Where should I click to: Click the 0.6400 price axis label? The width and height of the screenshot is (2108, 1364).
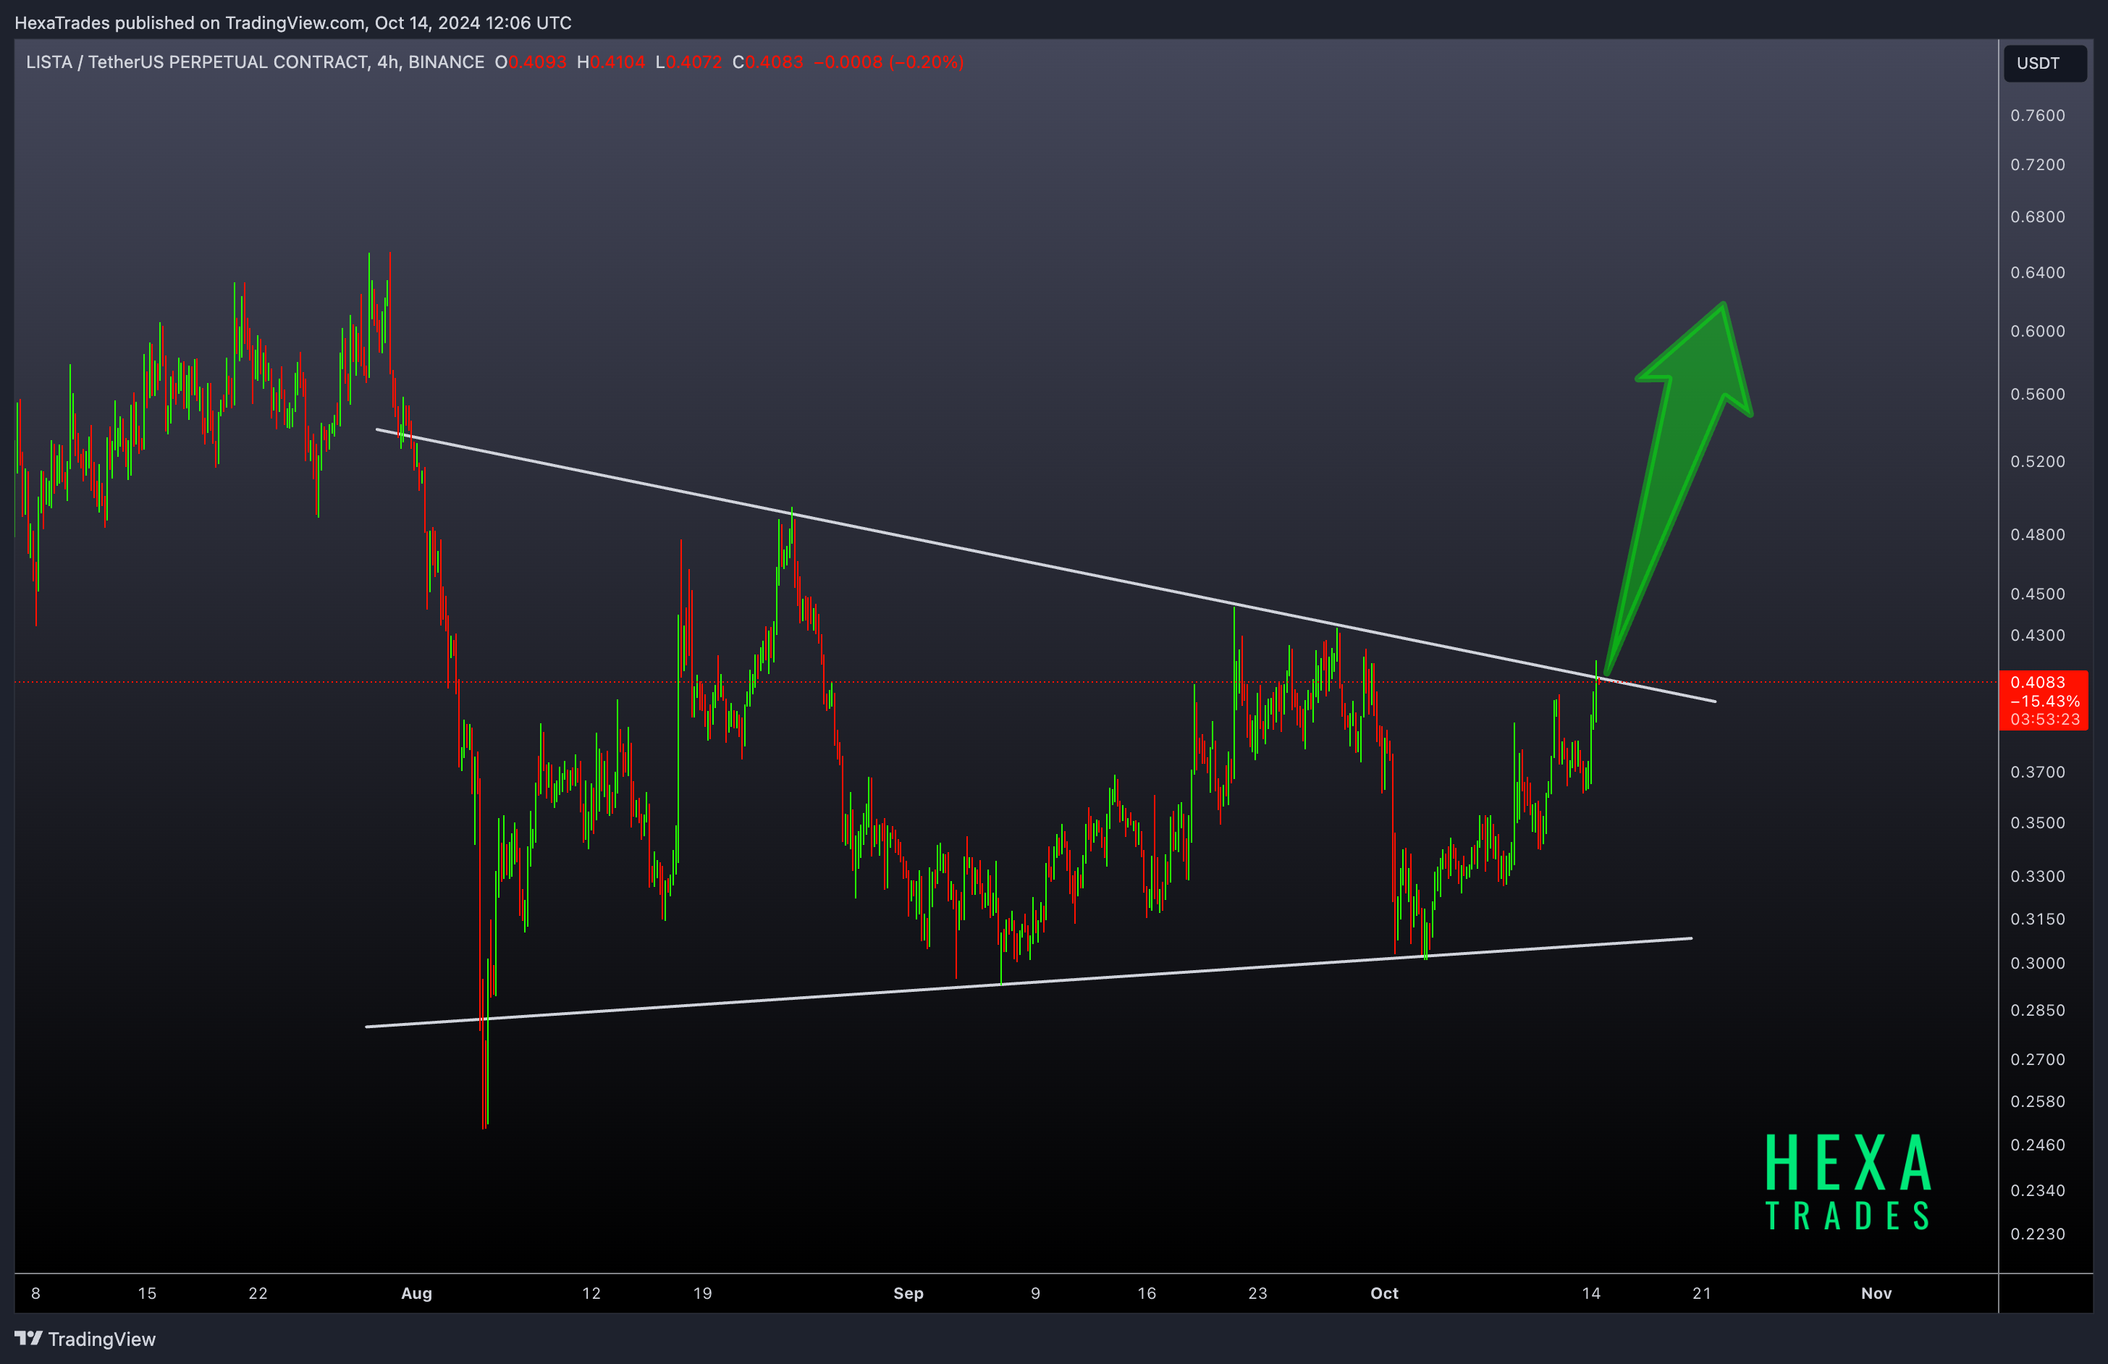(x=2037, y=272)
